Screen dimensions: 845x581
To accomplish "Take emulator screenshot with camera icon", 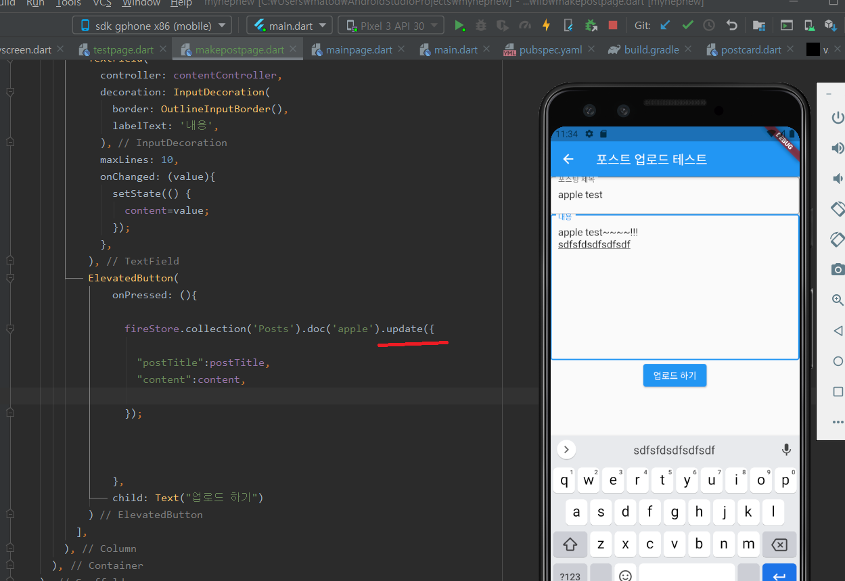I will [x=838, y=270].
